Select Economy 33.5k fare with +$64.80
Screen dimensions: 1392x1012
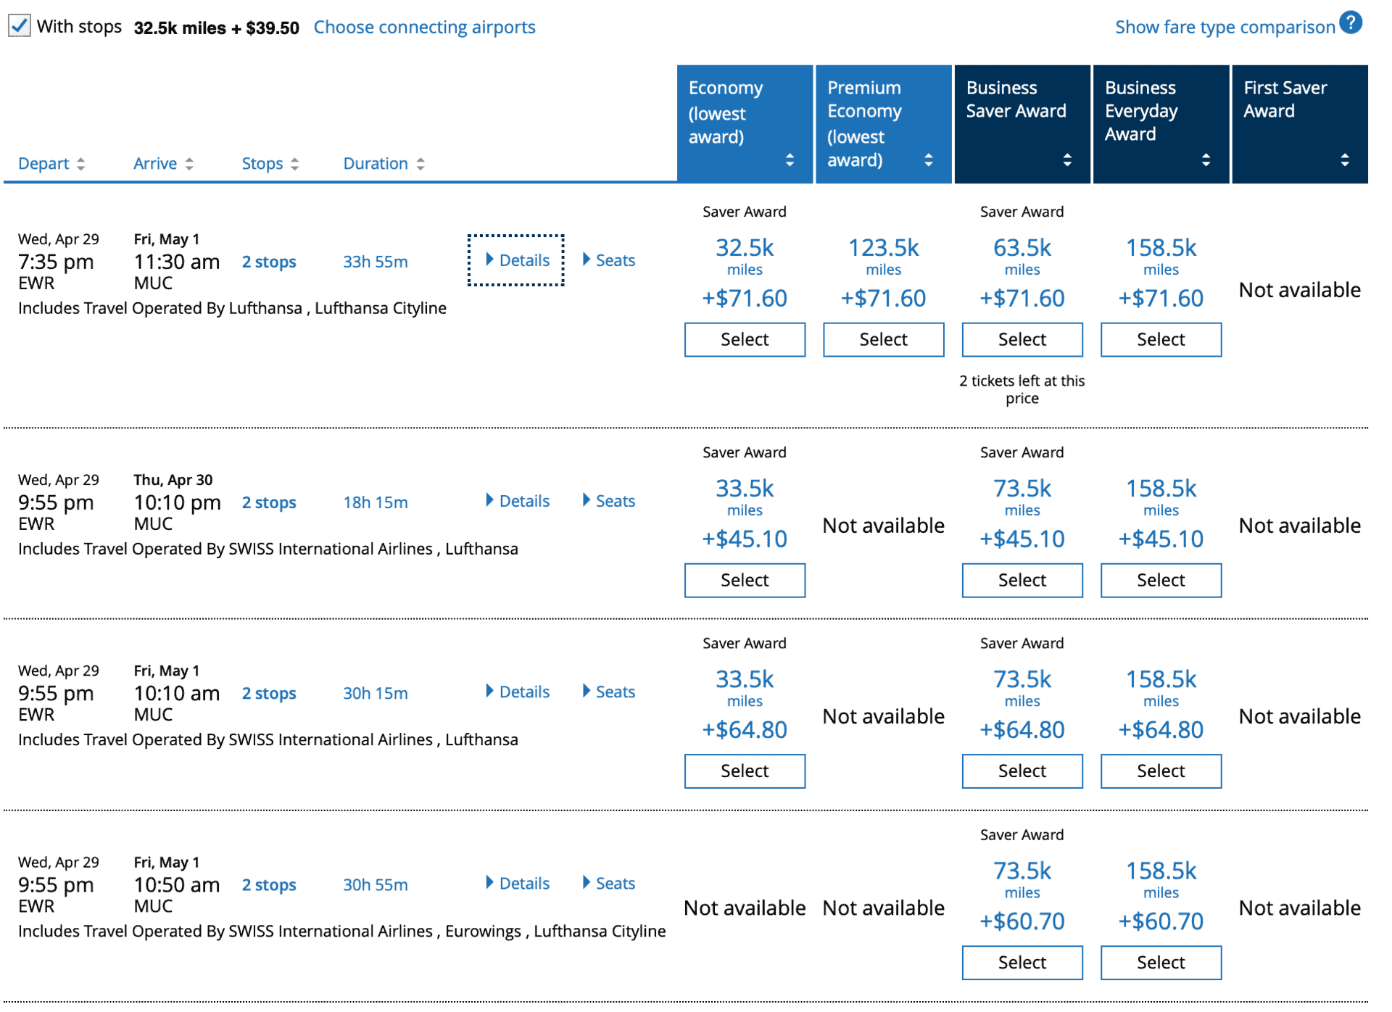coord(745,771)
